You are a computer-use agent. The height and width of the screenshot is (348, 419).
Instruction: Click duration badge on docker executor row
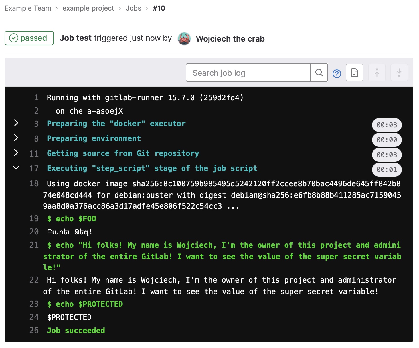(387, 125)
